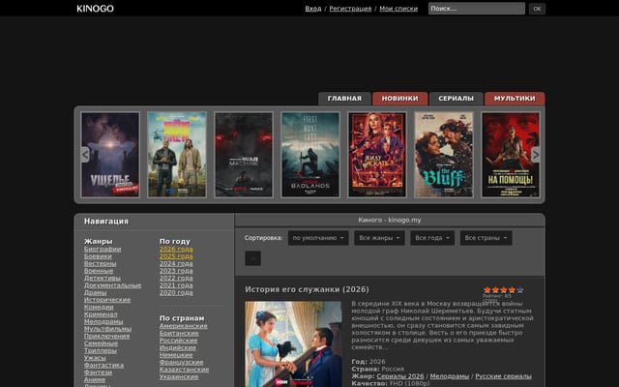Filter by 2025 года
Viewport: 619px width, 387px height.
coord(176,256)
